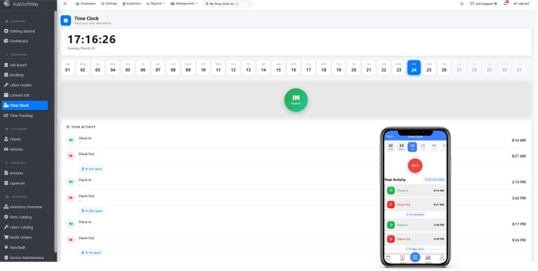
Task: Click the Dashboard icon in sidebar
Action: pos(6,41)
